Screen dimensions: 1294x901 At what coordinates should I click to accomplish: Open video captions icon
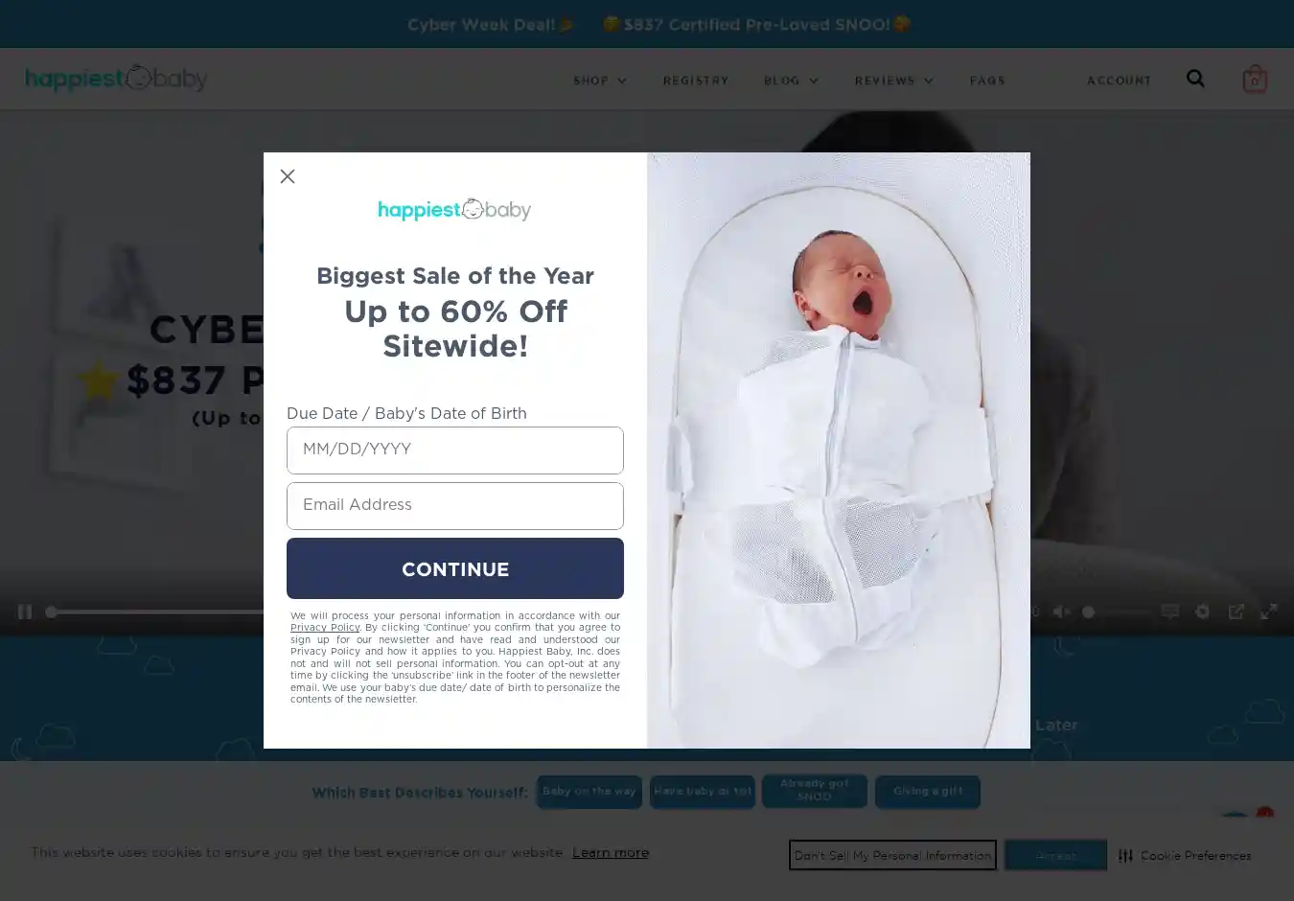click(1170, 612)
